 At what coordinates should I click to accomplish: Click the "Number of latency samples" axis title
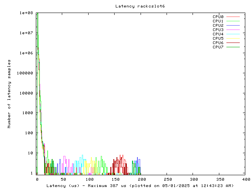(x=9, y=94)
